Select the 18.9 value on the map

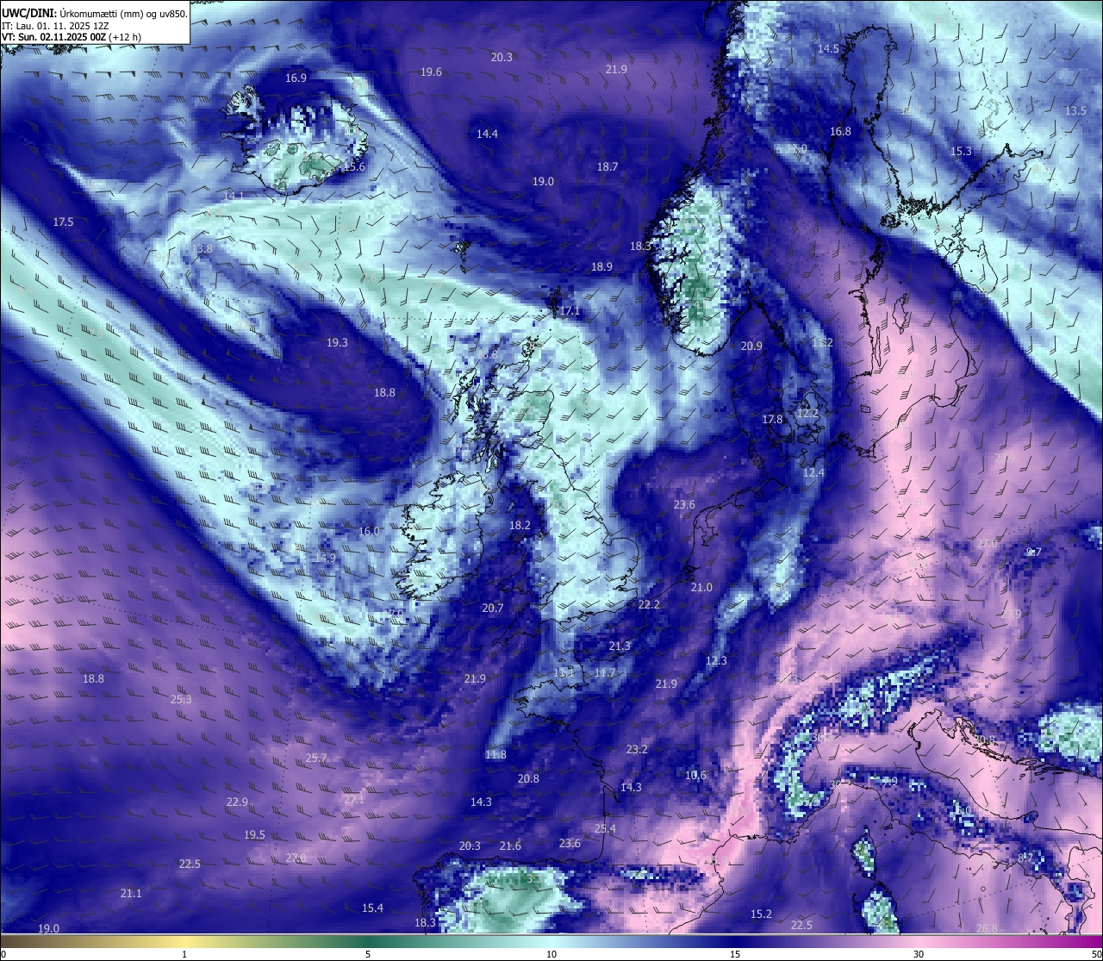click(601, 266)
